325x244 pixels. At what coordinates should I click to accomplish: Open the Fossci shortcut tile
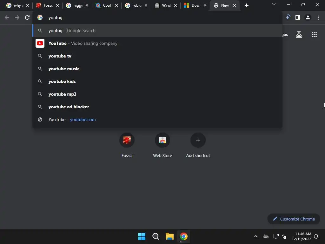[127, 145]
